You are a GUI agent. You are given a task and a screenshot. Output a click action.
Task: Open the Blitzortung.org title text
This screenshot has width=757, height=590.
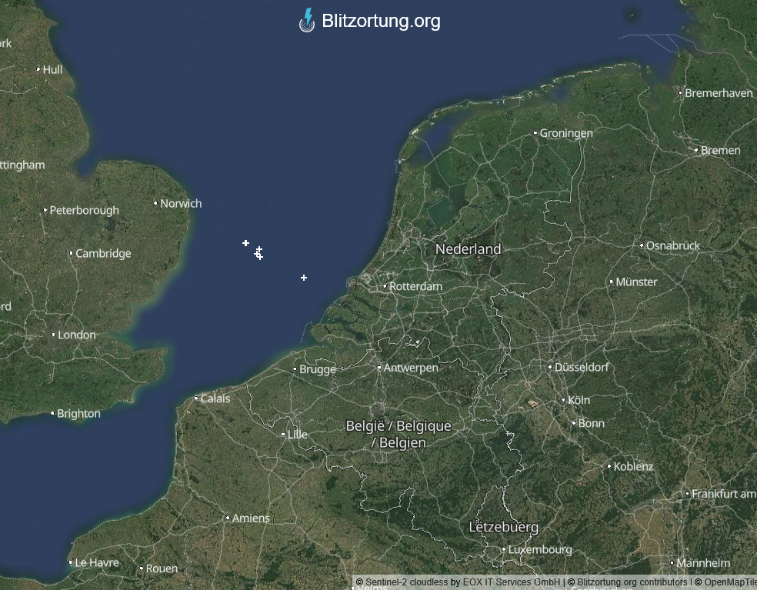click(x=381, y=21)
